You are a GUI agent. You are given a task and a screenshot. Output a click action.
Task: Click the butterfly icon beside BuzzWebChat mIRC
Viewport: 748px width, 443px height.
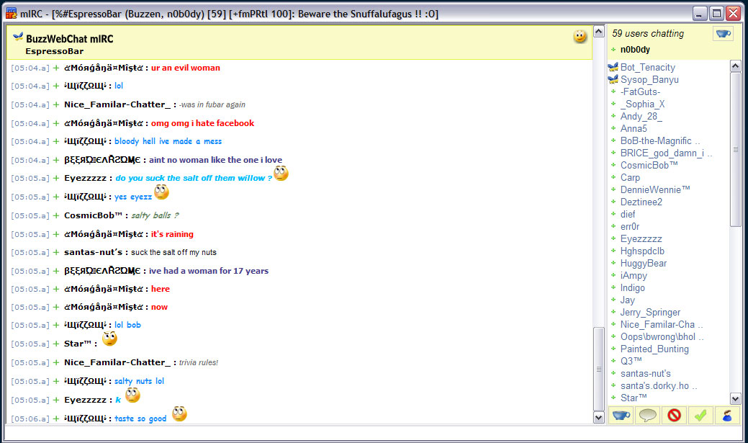(18, 36)
